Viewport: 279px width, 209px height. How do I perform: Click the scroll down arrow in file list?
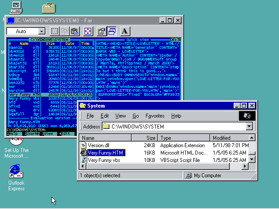coord(252,159)
